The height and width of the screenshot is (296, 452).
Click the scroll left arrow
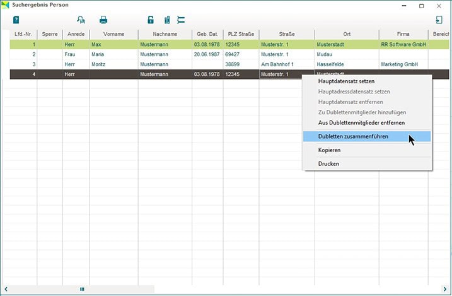tap(6, 289)
